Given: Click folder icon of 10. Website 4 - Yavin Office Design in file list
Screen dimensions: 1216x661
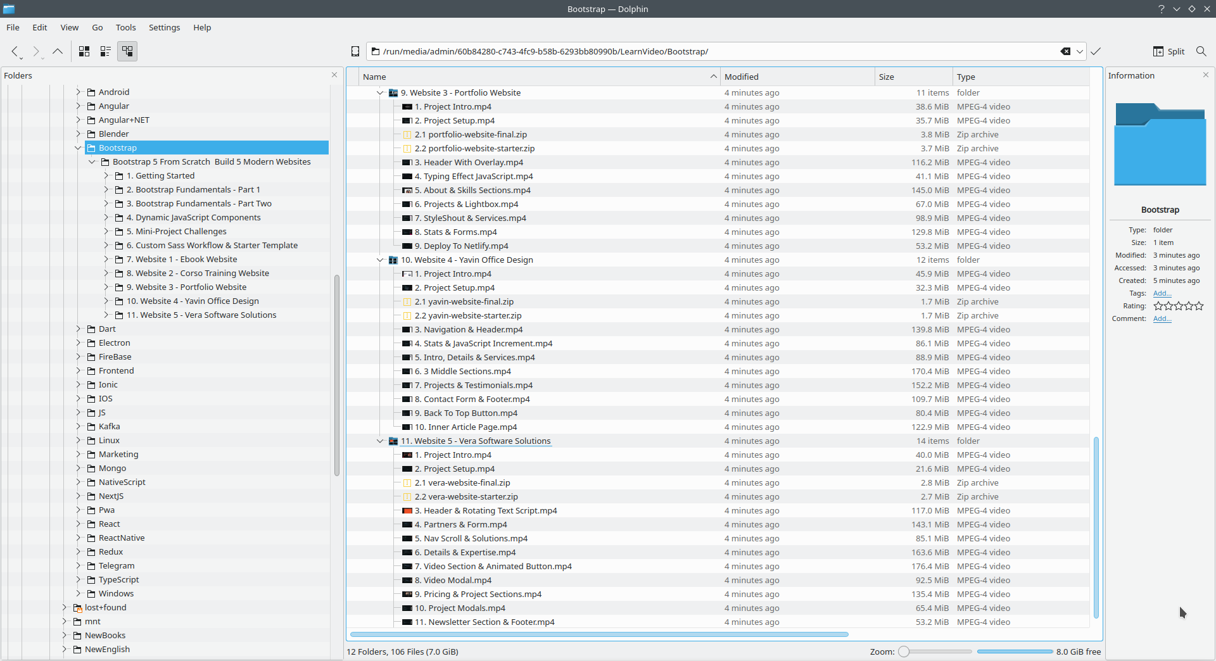Looking at the screenshot, I should (x=393, y=260).
